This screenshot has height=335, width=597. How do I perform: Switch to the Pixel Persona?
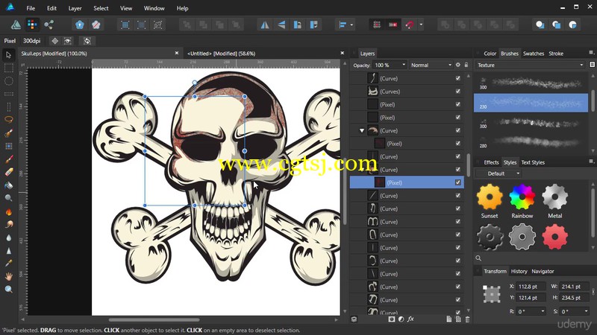32,25
